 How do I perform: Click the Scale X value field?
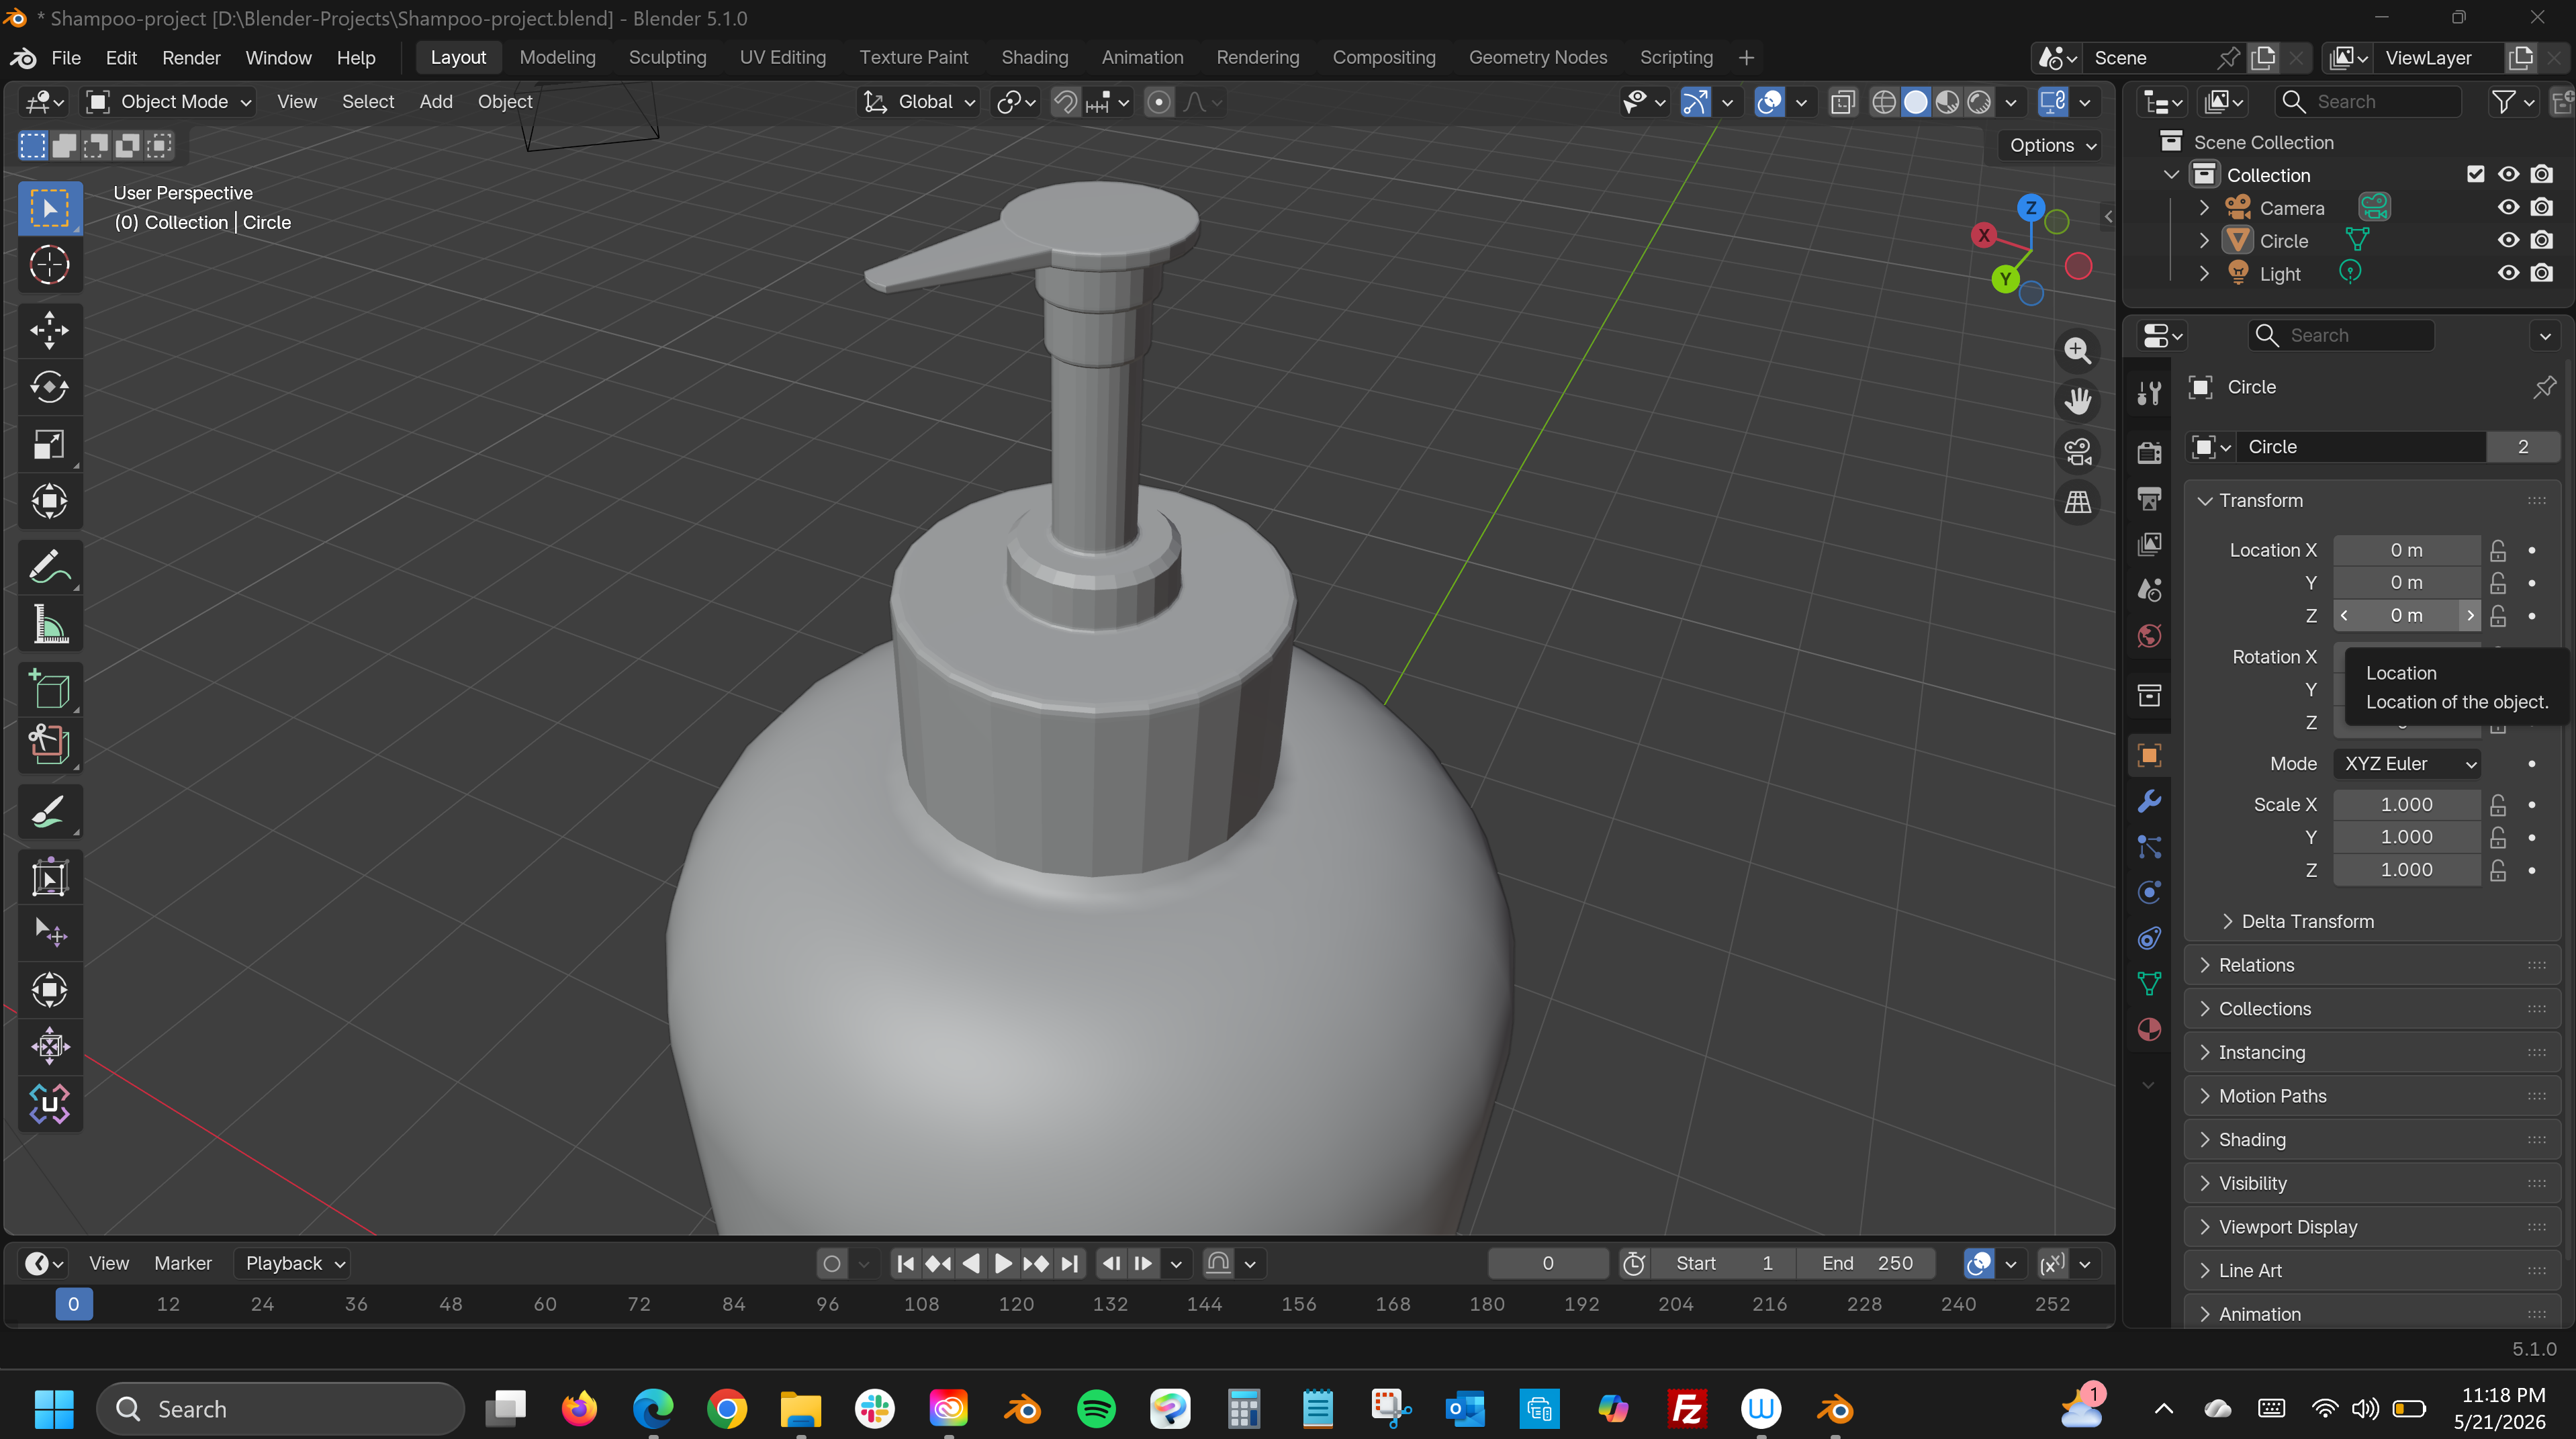coord(2407,805)
